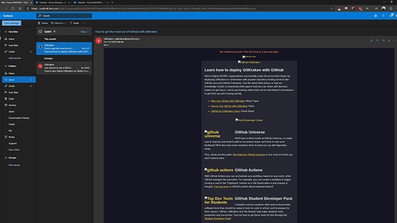Screen dimensions: 397x223
Task: Select the checked GitKraken message circle
Action: 40,47
